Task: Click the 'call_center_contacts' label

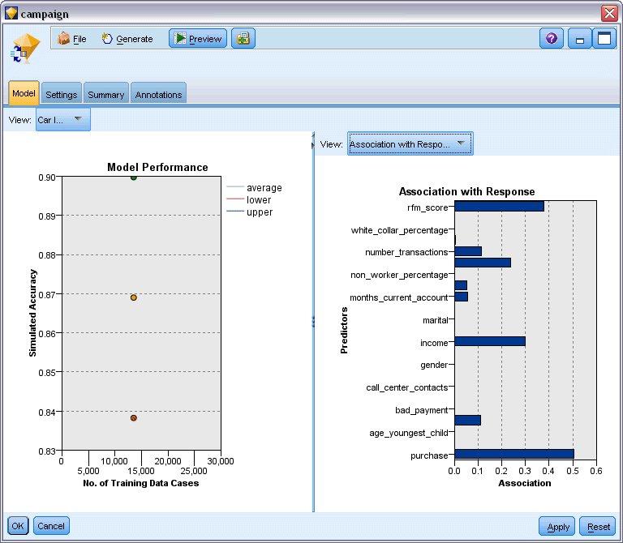Action: [407, 387]
